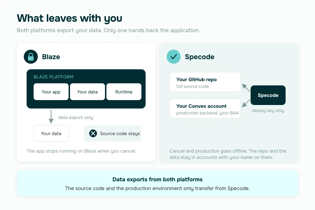Open the Your Convex account card
This screenshot has height=210, width=315.
(x=205, y=108)
